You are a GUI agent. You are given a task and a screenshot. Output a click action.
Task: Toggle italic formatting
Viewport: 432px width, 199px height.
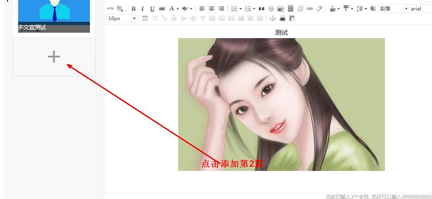tap(142, 8)
